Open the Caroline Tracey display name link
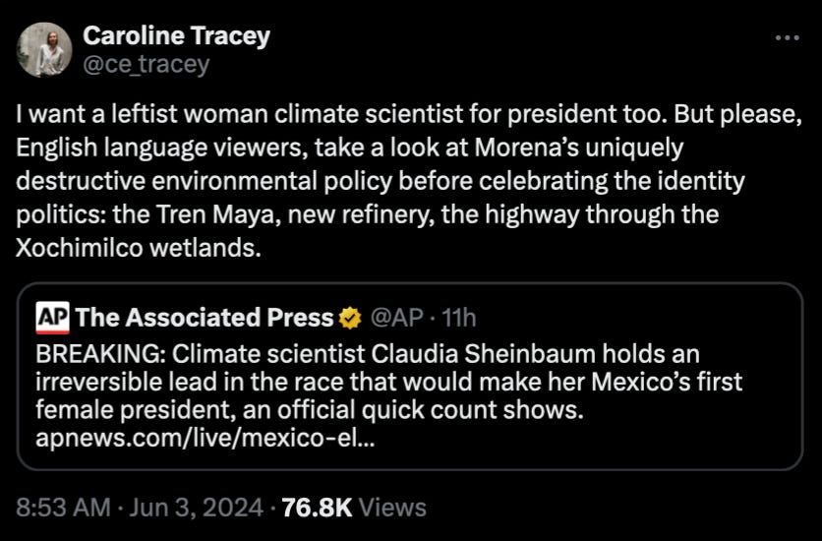 point(176,37)
